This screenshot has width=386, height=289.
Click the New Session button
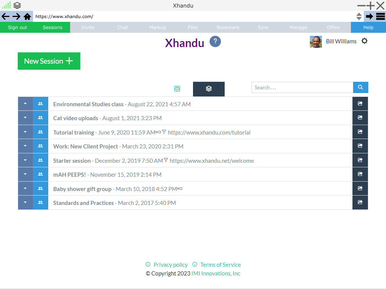pyautogui.click(x=49, y=61)
